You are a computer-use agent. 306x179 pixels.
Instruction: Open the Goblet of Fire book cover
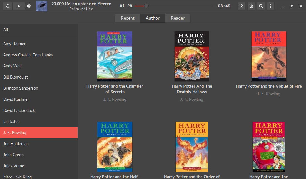pyautogui.click(x=269, y=56)
